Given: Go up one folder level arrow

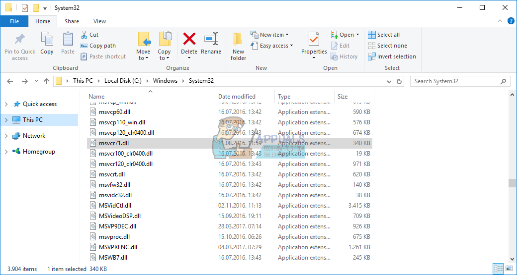Looking at the screenshot, I should point(47,81).
